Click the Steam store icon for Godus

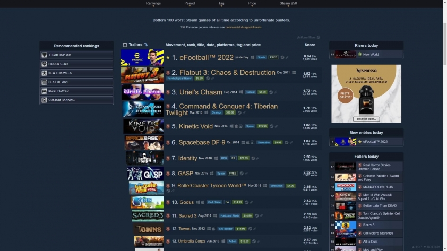coord(246,202)
